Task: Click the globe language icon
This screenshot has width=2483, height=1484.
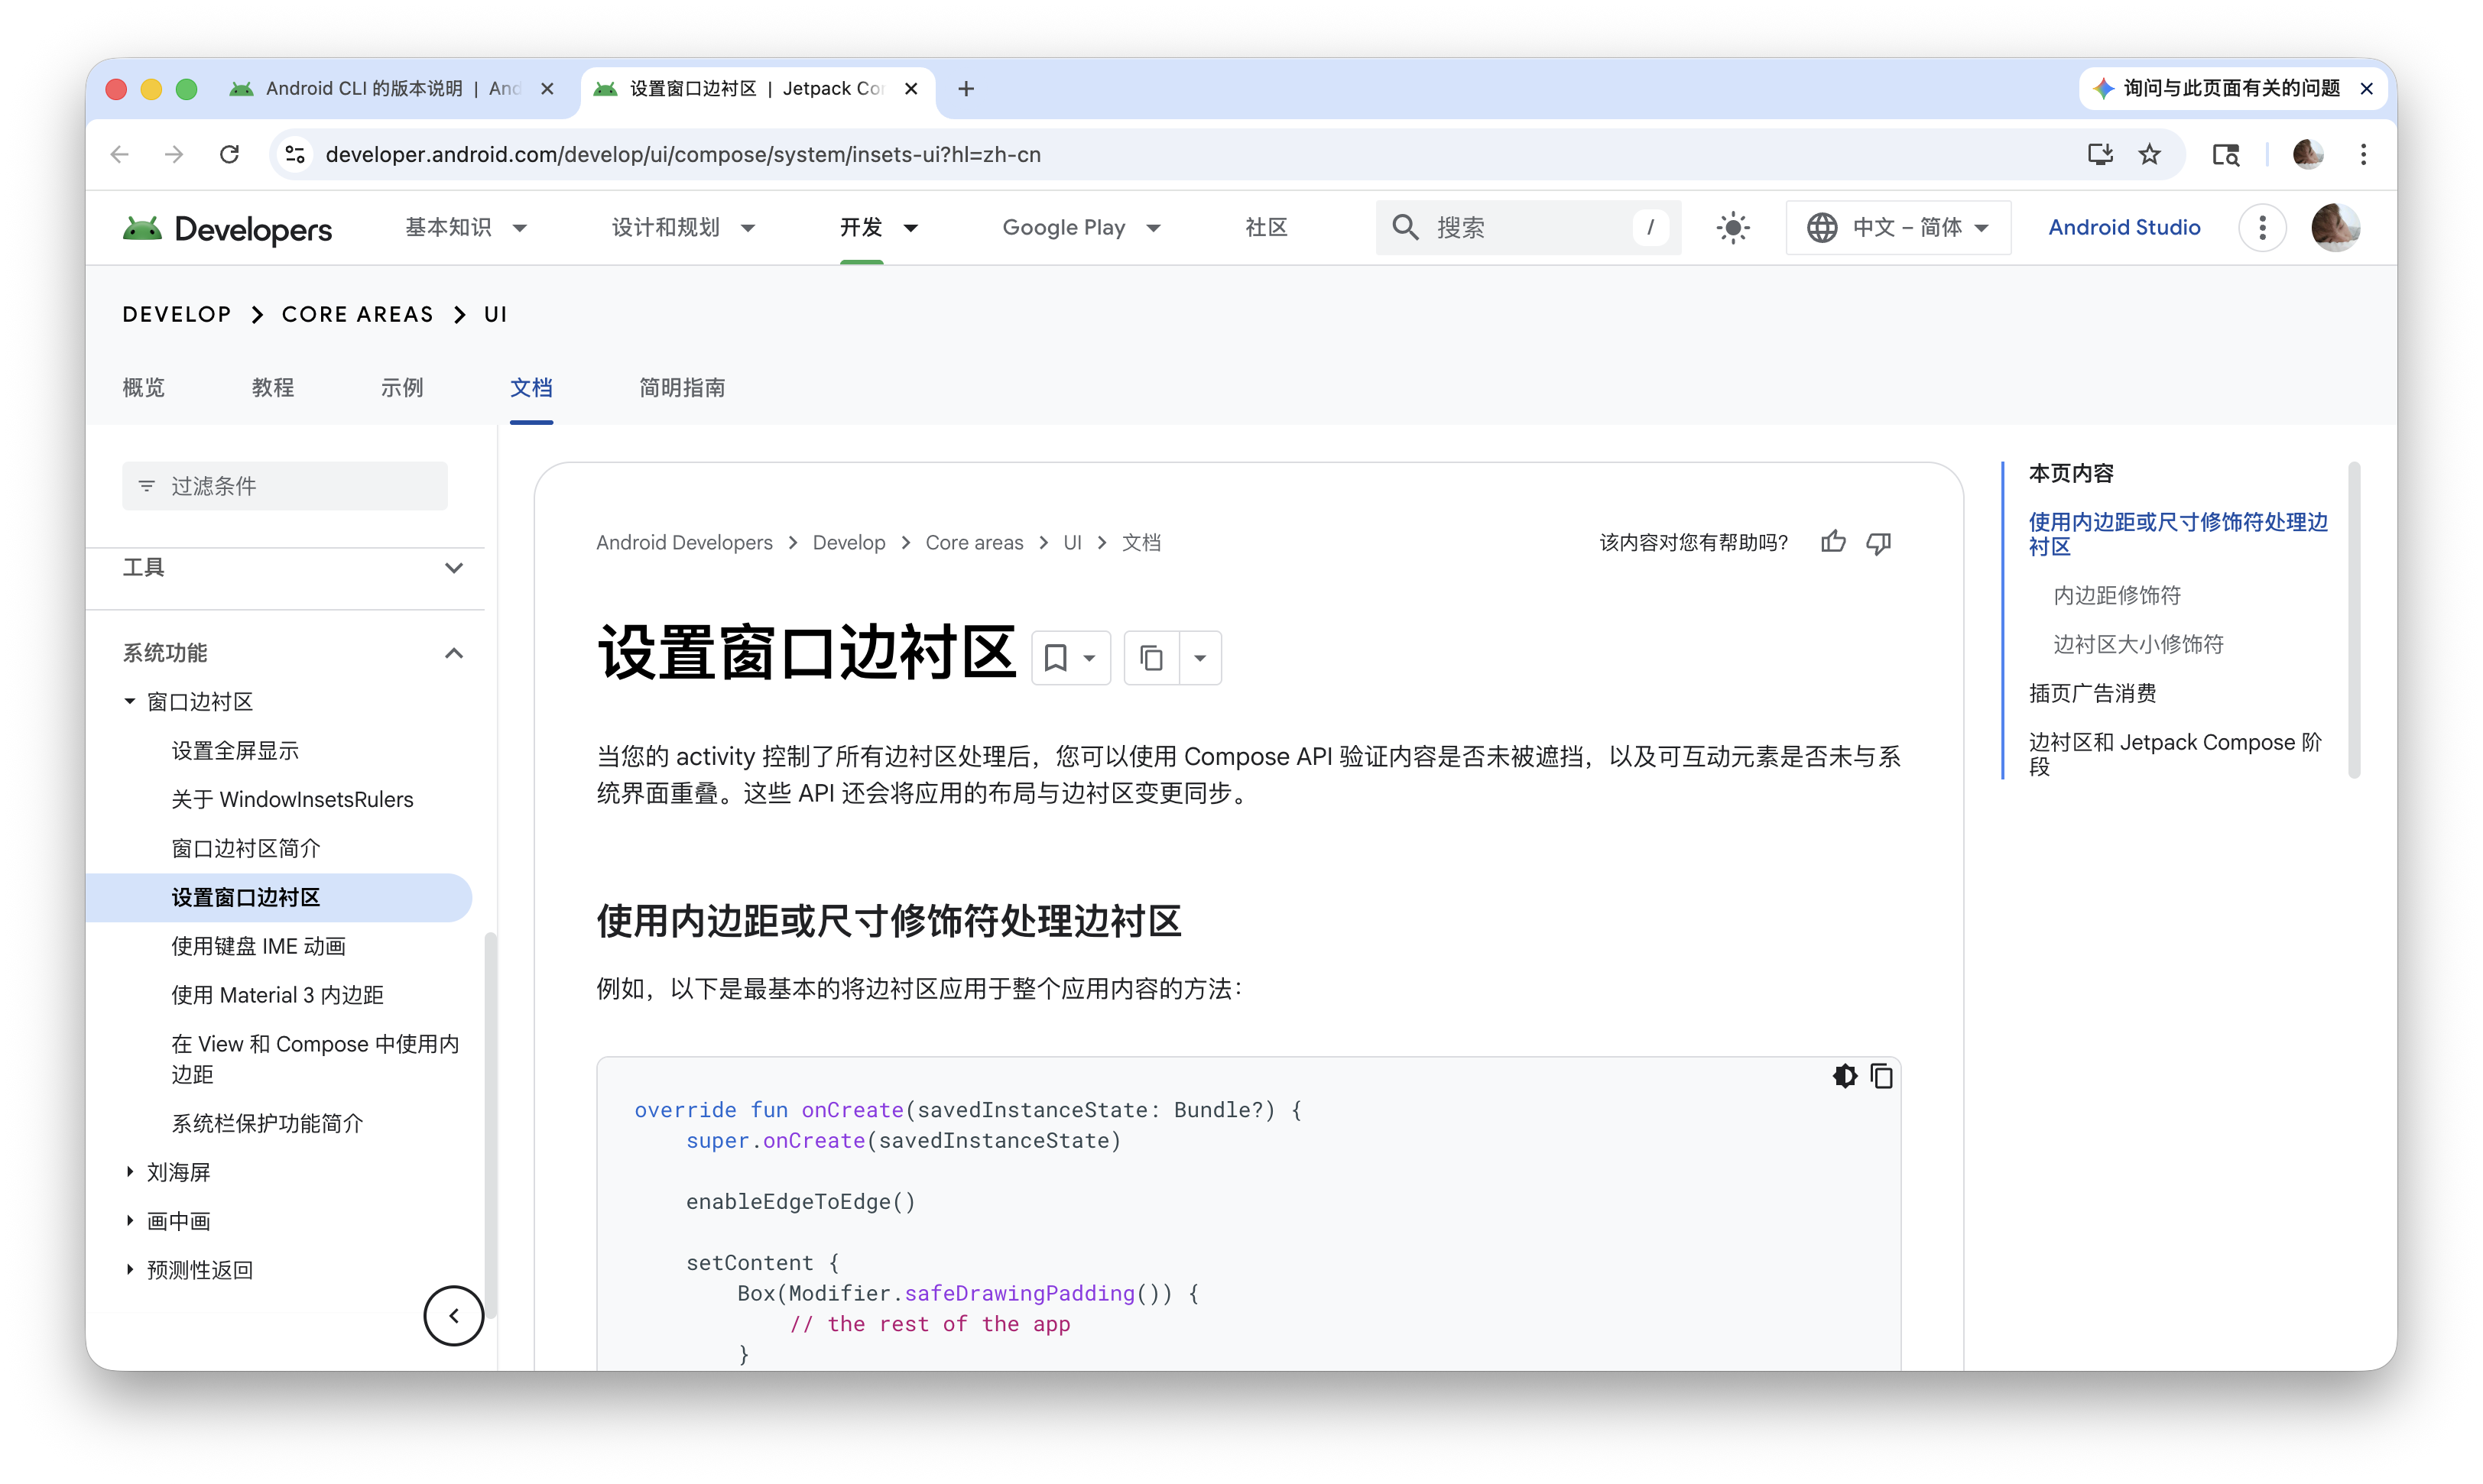Action: point(1822,228)
